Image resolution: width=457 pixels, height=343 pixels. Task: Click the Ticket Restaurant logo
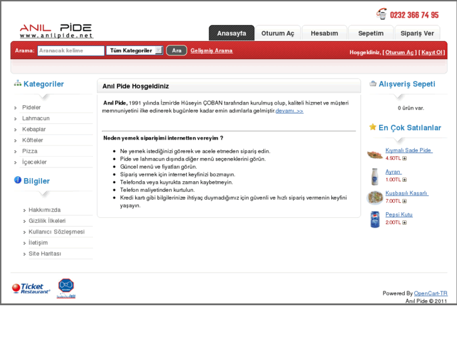(x=31, y=288)
